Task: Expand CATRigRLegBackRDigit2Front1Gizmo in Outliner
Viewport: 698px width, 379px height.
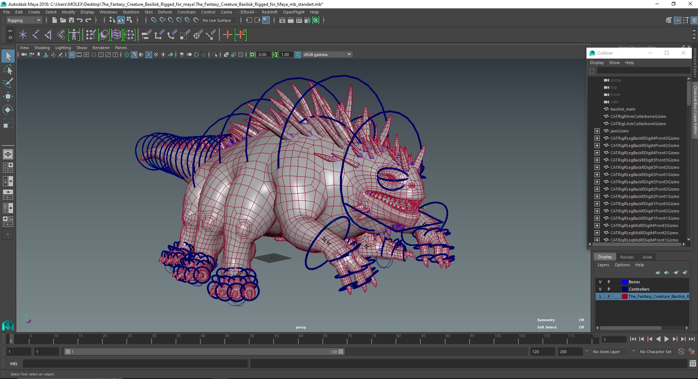Action: (x=597, y=196)
